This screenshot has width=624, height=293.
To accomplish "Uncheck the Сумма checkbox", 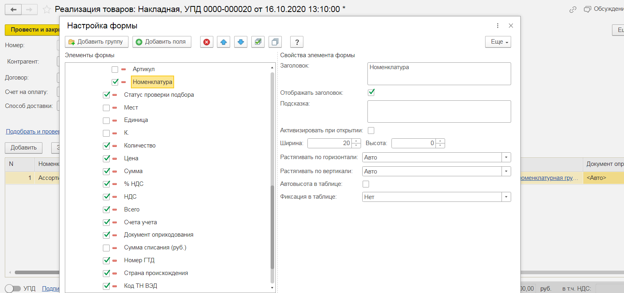I will (x=106, y=171).
